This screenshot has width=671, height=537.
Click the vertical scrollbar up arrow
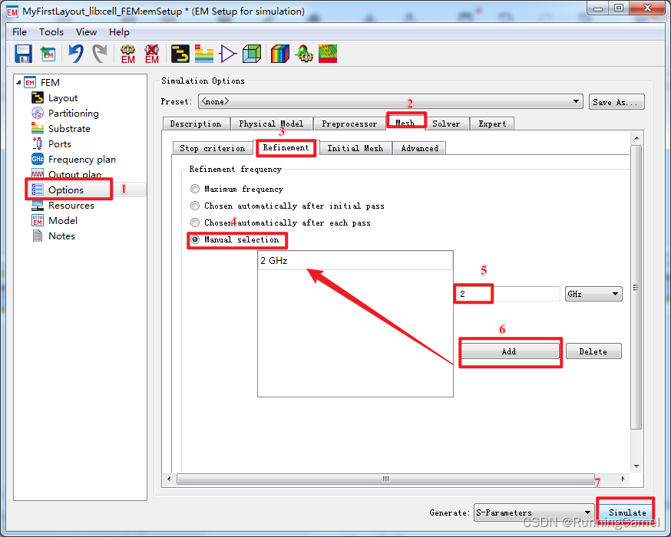[x=636, y=138]
